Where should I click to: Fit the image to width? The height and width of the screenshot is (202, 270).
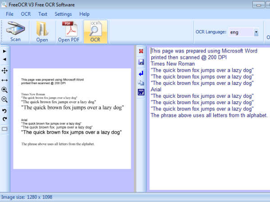4,80
